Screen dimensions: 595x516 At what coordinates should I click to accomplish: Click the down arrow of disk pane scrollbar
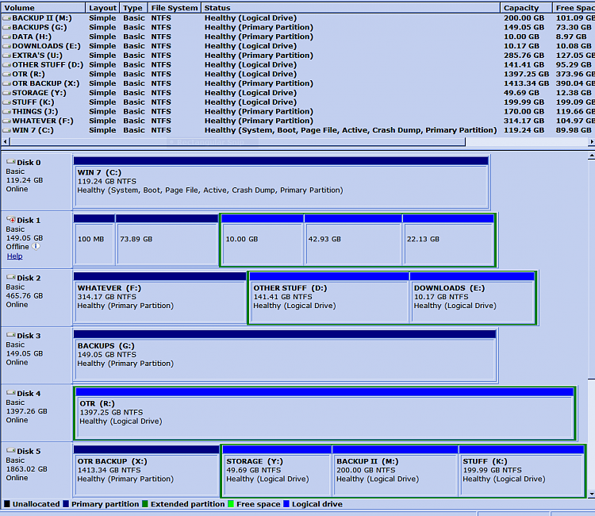591,495
